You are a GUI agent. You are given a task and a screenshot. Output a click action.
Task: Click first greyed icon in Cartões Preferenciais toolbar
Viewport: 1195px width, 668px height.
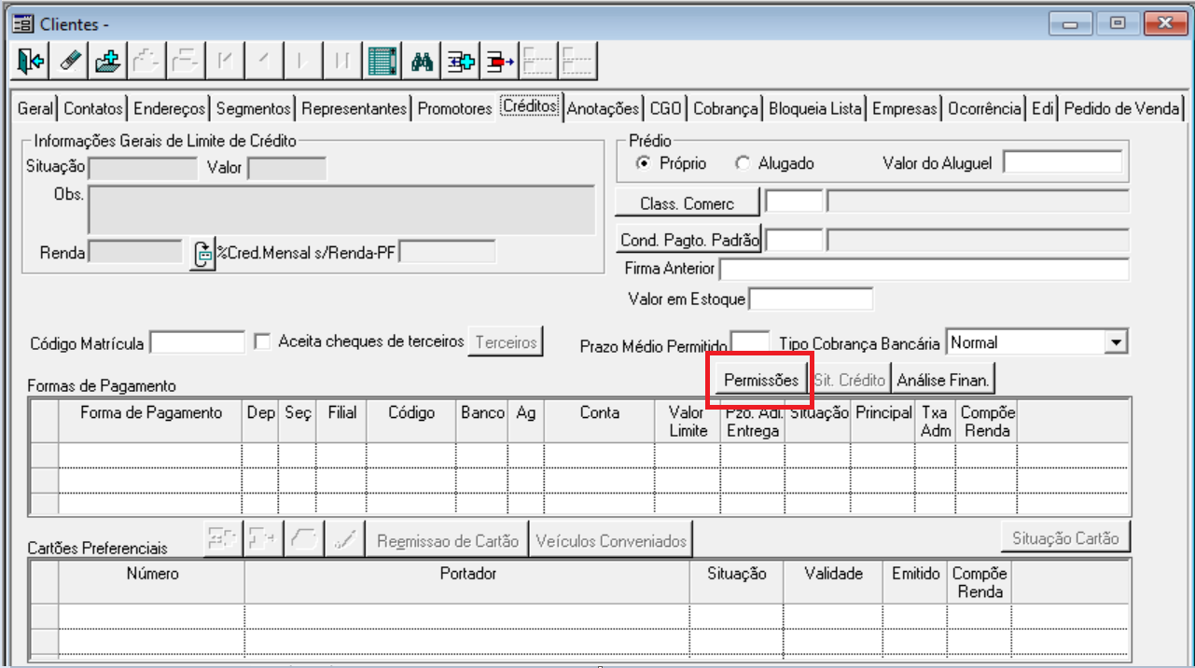pyautogui.click(x=222, y=538)
